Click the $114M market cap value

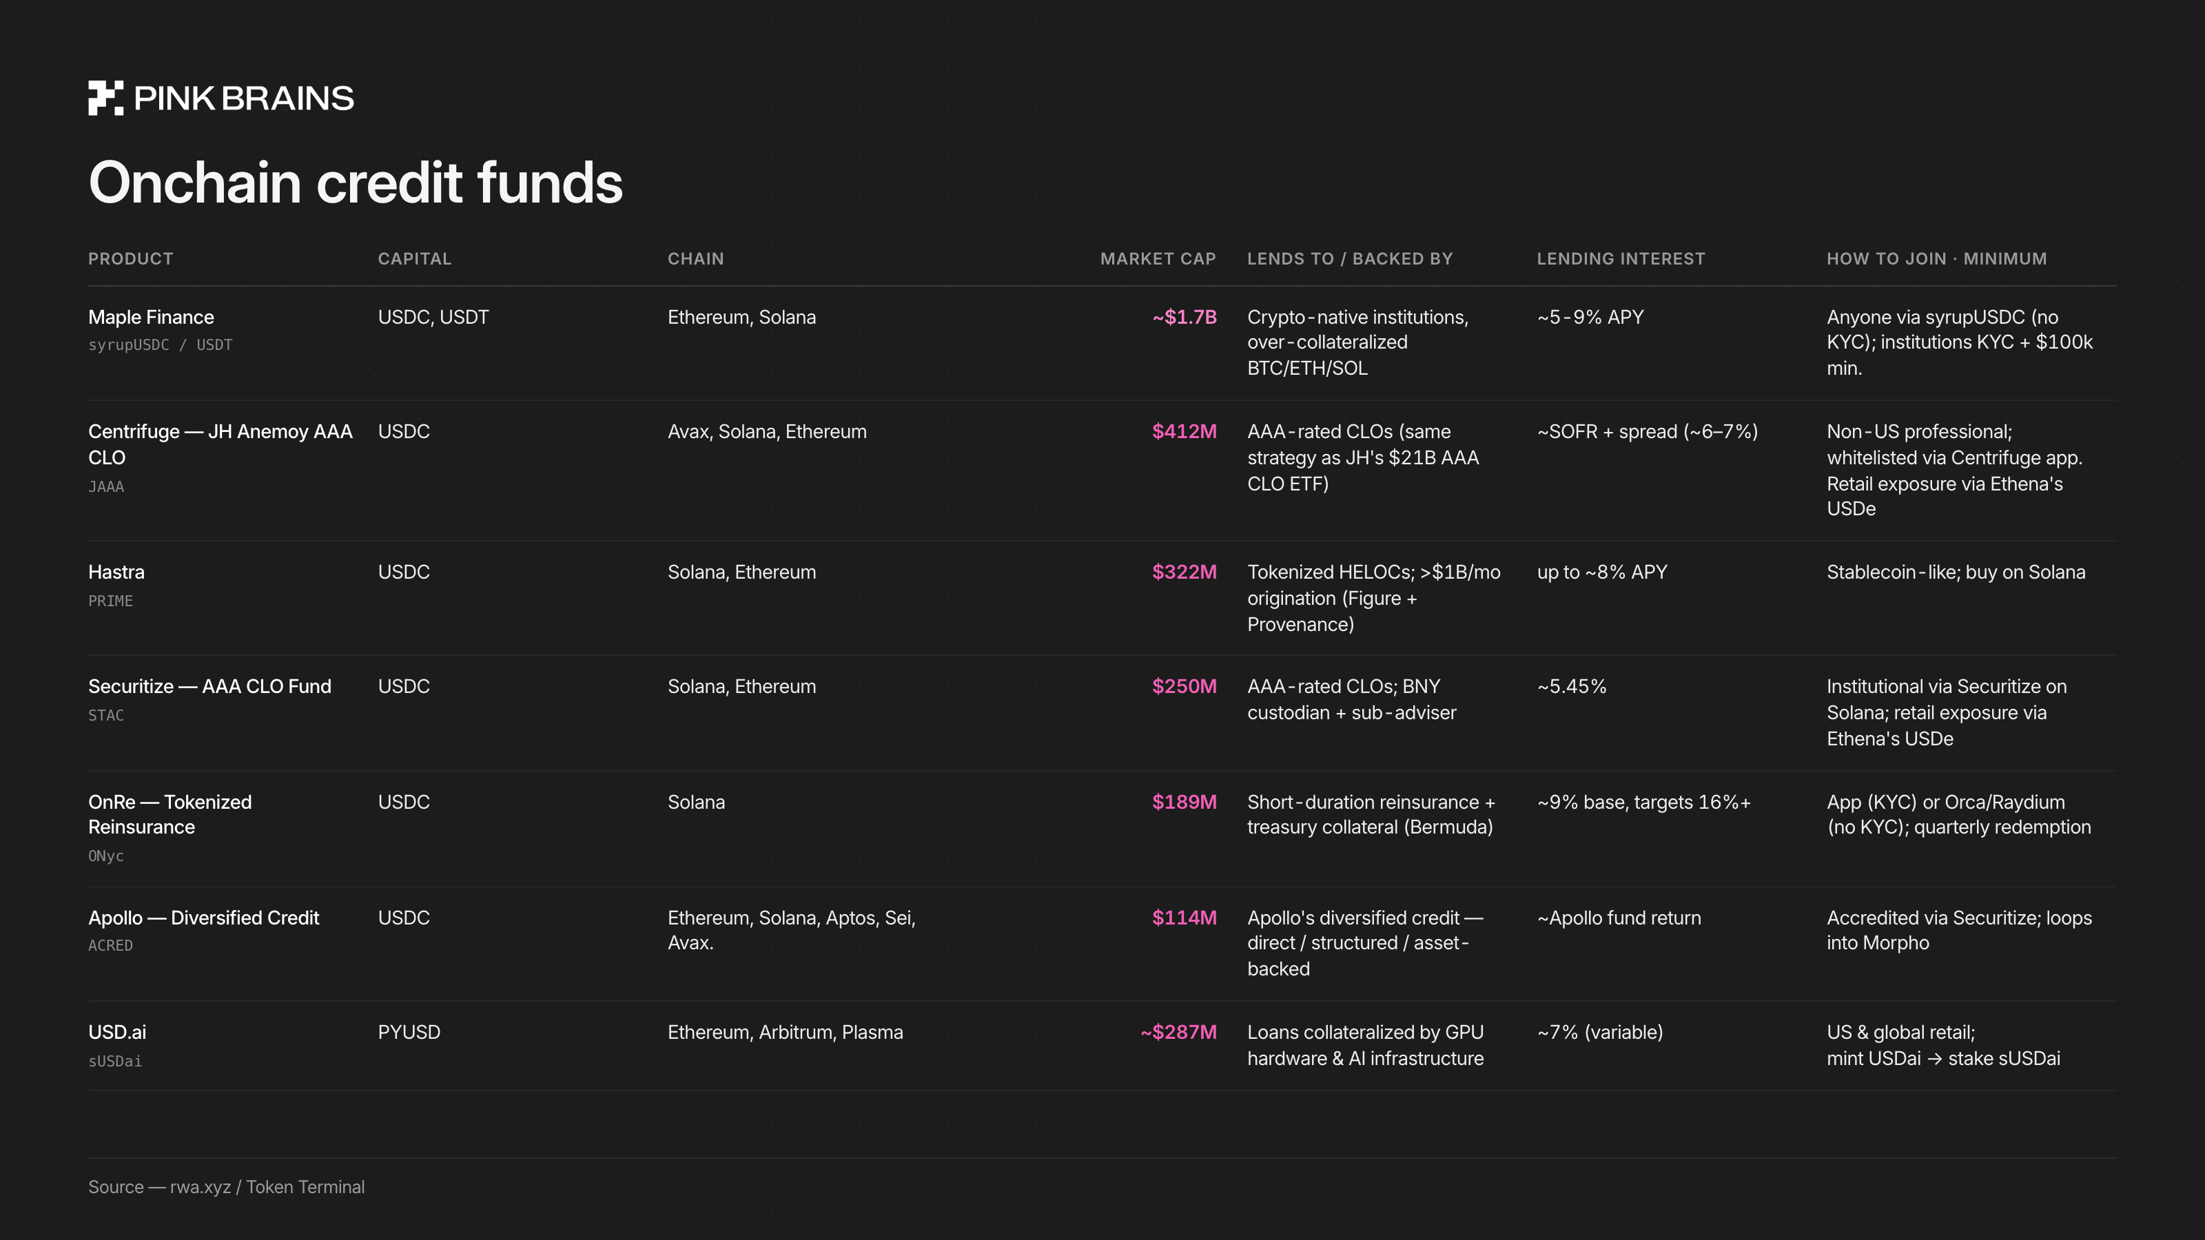pos(1184,918)
